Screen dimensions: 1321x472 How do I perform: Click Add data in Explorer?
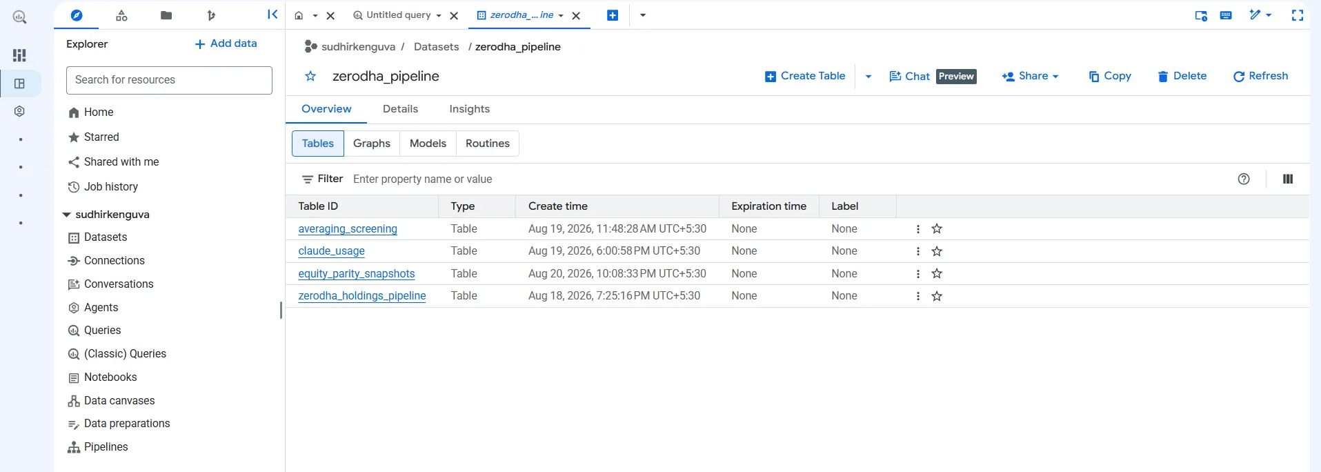(x=226, y=43)
